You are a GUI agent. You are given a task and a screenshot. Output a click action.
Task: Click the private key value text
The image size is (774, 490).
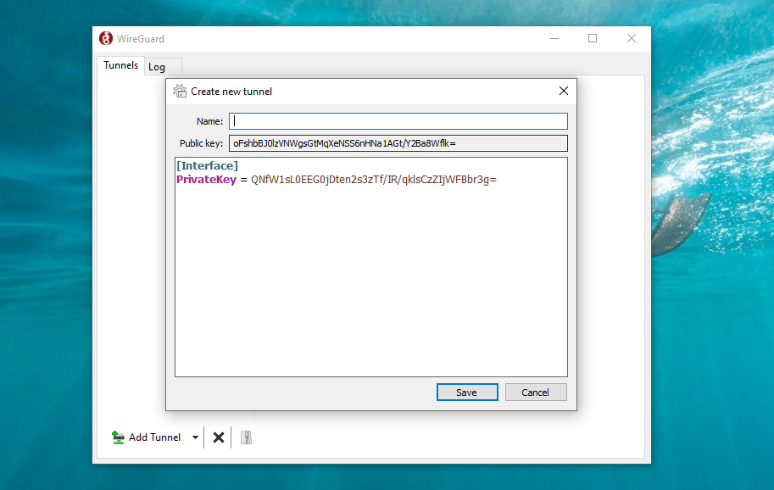(374, 180)
